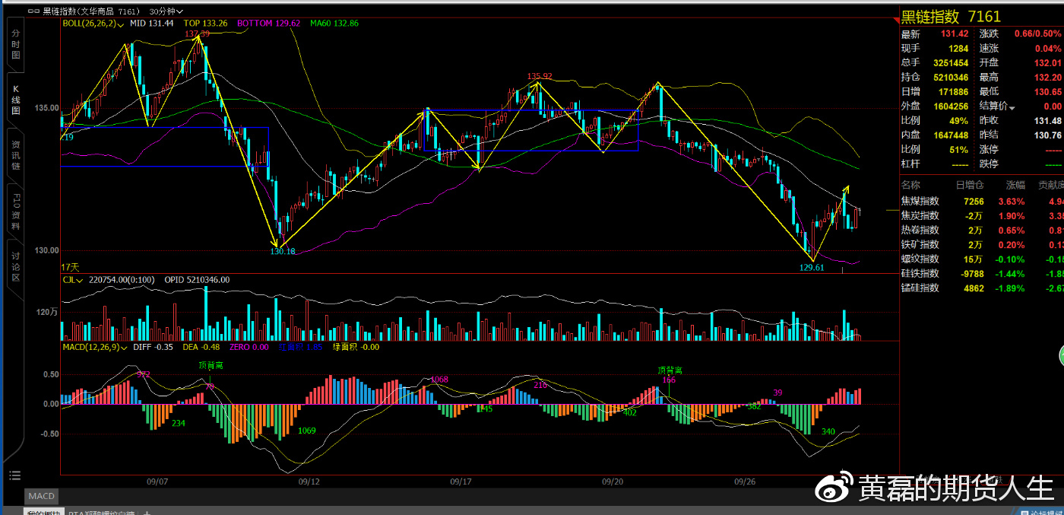Click the BOTTOM 129.62 label
The height and width of the screenshot is (515, 1064).
[268, 24]
